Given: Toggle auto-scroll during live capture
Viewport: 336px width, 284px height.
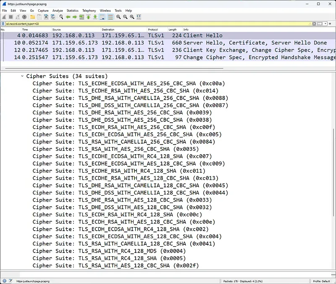Looking at the screenshot, I should point(102,17).
